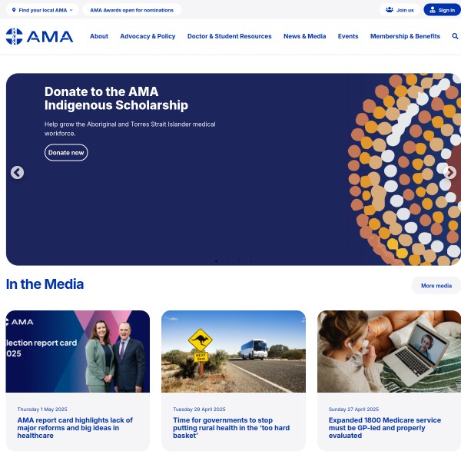This screenshot has height=461, width=461.
Task: Open Membership & Benefits menu
Action: (405, 36)
